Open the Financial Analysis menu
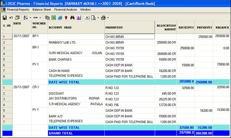The width and height of the screenshot is (231, 138). coord(65,9)
